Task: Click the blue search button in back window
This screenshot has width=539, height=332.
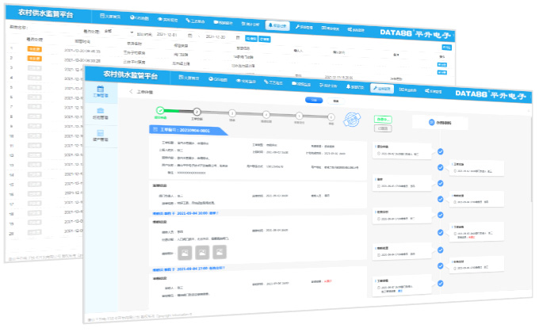Action: point(251,38)
